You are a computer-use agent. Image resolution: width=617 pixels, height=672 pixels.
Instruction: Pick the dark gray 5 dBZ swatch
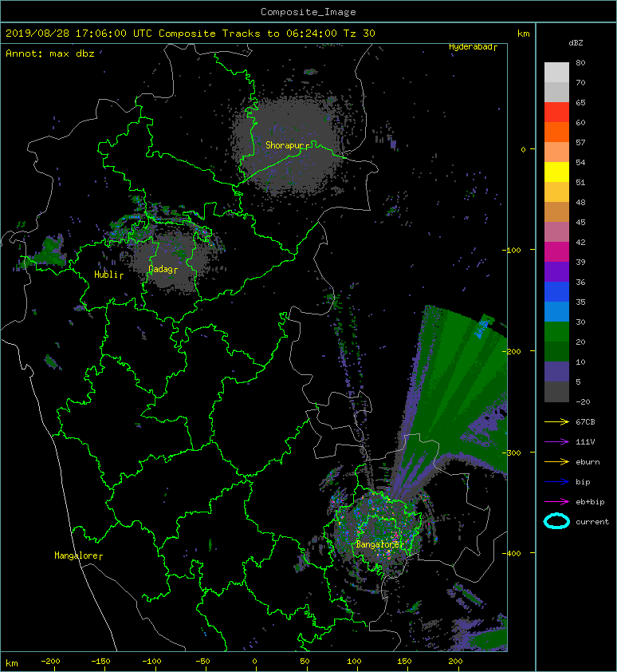[556, 392]
